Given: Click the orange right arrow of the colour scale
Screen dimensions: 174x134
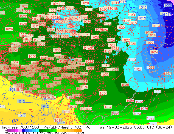Looking at the screenshot, I should point(82,130).
